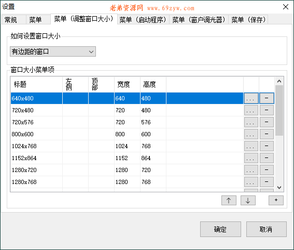Select the 1280x720 title cell

pyautogui.click(x=37, y=170)
